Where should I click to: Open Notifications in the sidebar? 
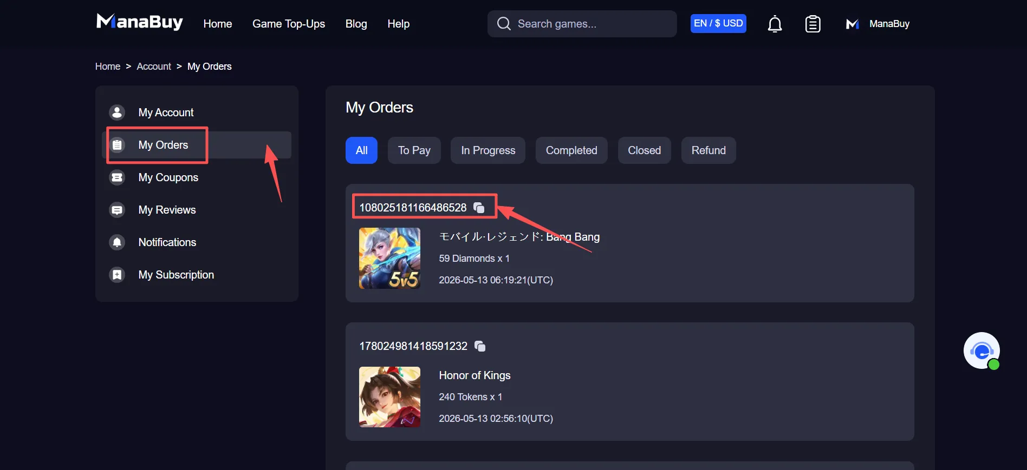pyautogui.click(x=197, y=242)
